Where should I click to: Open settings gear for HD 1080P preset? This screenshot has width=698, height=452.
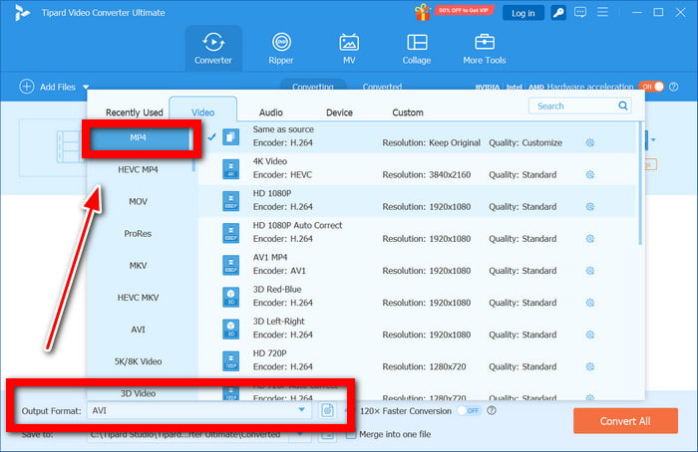(590, 207)
